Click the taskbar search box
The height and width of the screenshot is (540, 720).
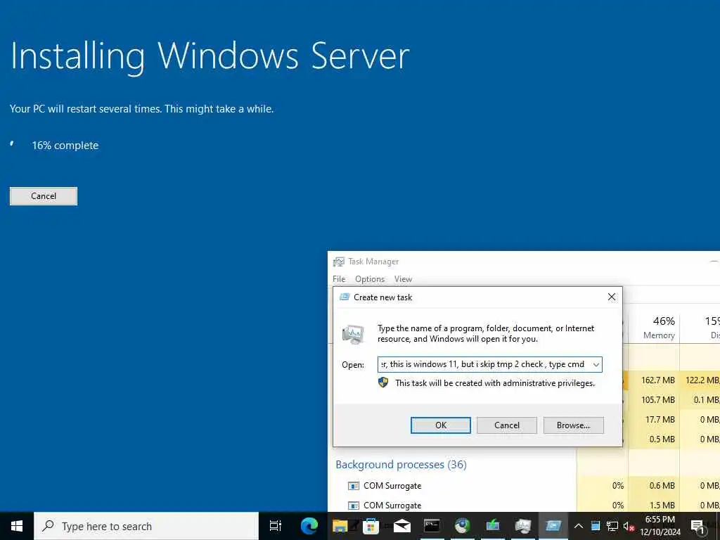(146, 526)
